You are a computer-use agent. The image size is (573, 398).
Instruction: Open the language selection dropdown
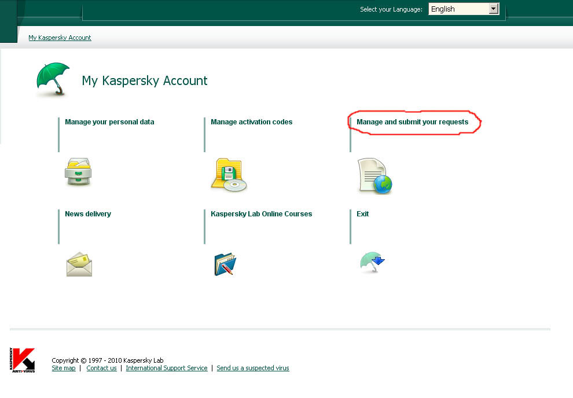point(464,9)
